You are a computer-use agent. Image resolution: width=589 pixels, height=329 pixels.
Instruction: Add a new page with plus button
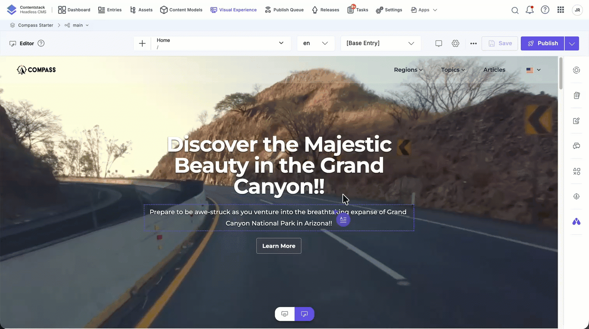pyautogui.click(x=142, y=44)
